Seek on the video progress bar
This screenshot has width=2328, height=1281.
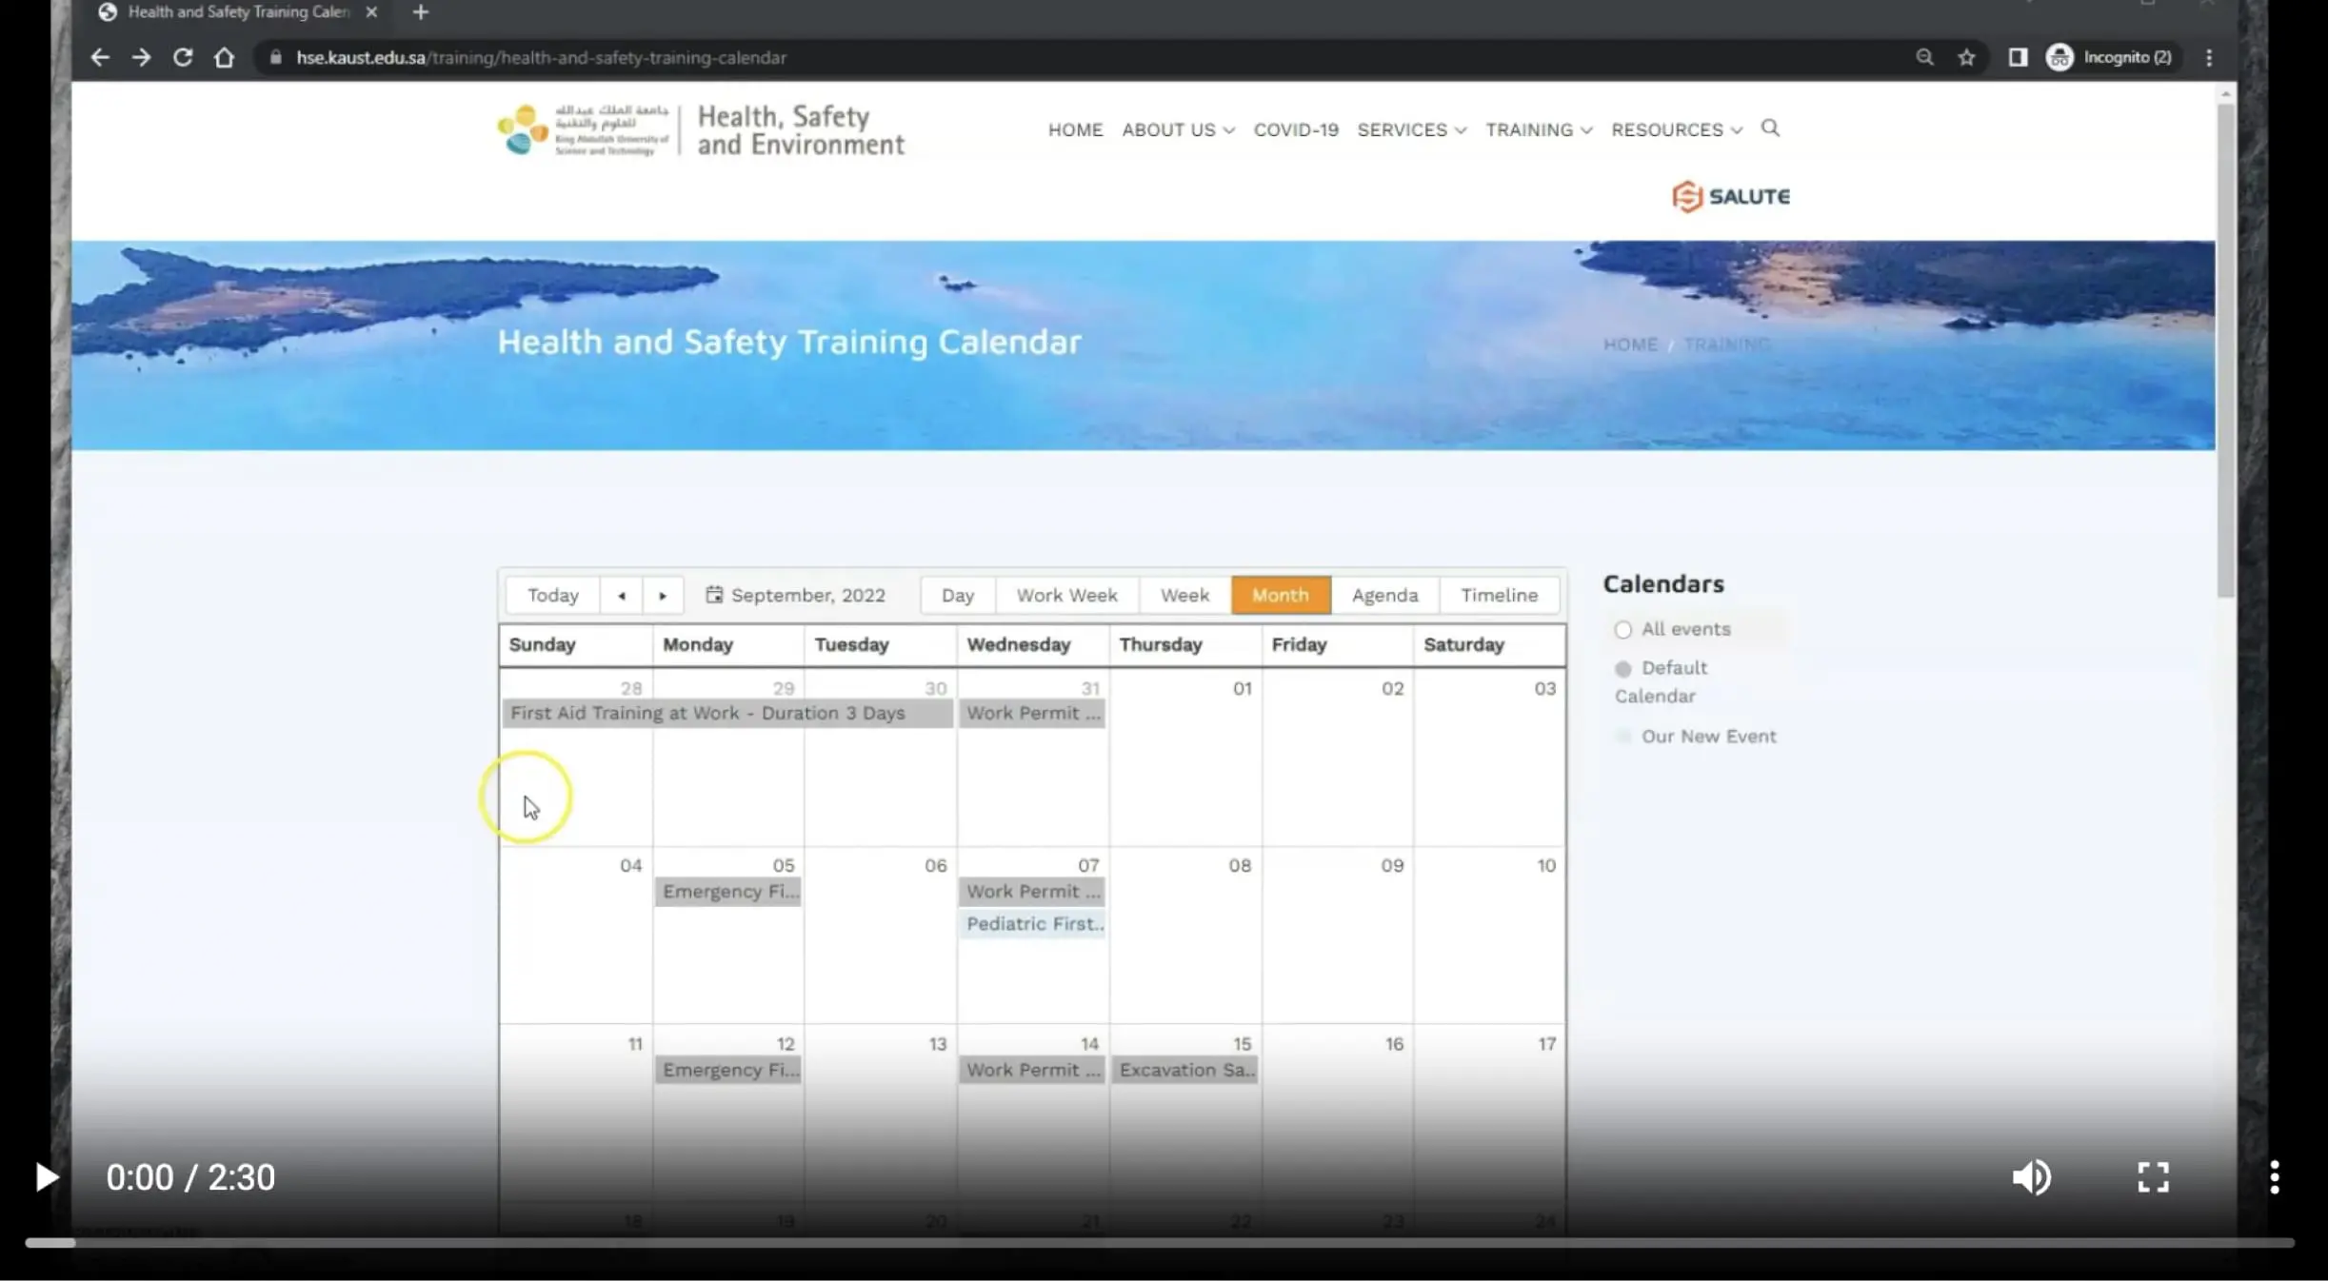point(1160,1242)
